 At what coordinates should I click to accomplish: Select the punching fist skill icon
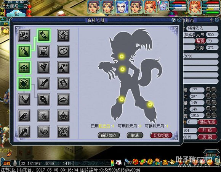pyautogui.click(x=24, y=116)
